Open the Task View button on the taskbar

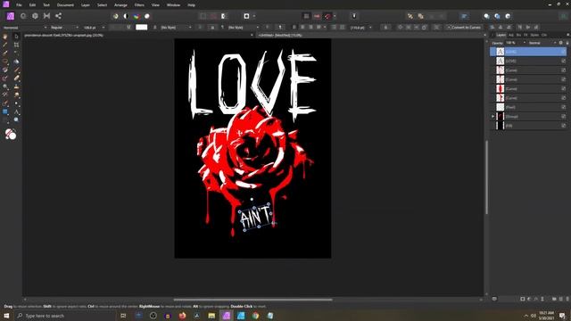pyautogui.click(x=123, y=316)
